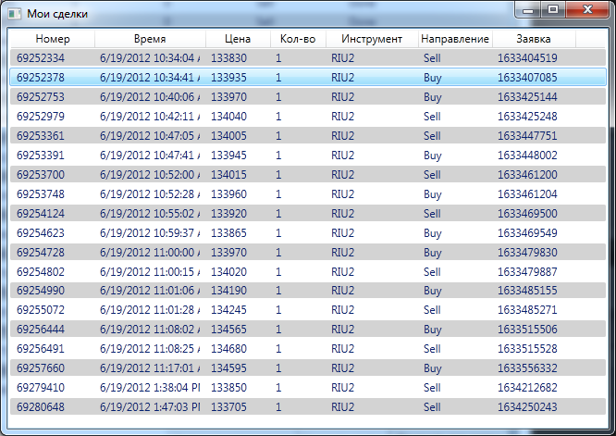
Task: Click order cell 1633469549
Action: click(527, 233)
